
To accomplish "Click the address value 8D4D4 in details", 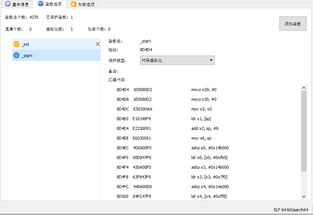I will point(146,50).
